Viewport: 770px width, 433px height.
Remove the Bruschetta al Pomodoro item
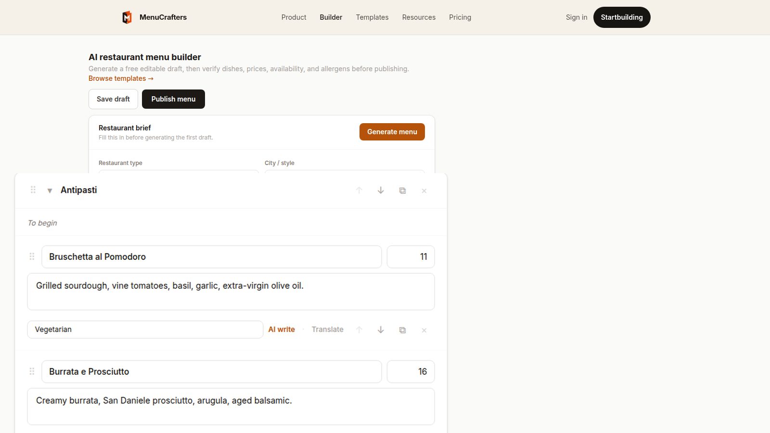coord(424,330)
